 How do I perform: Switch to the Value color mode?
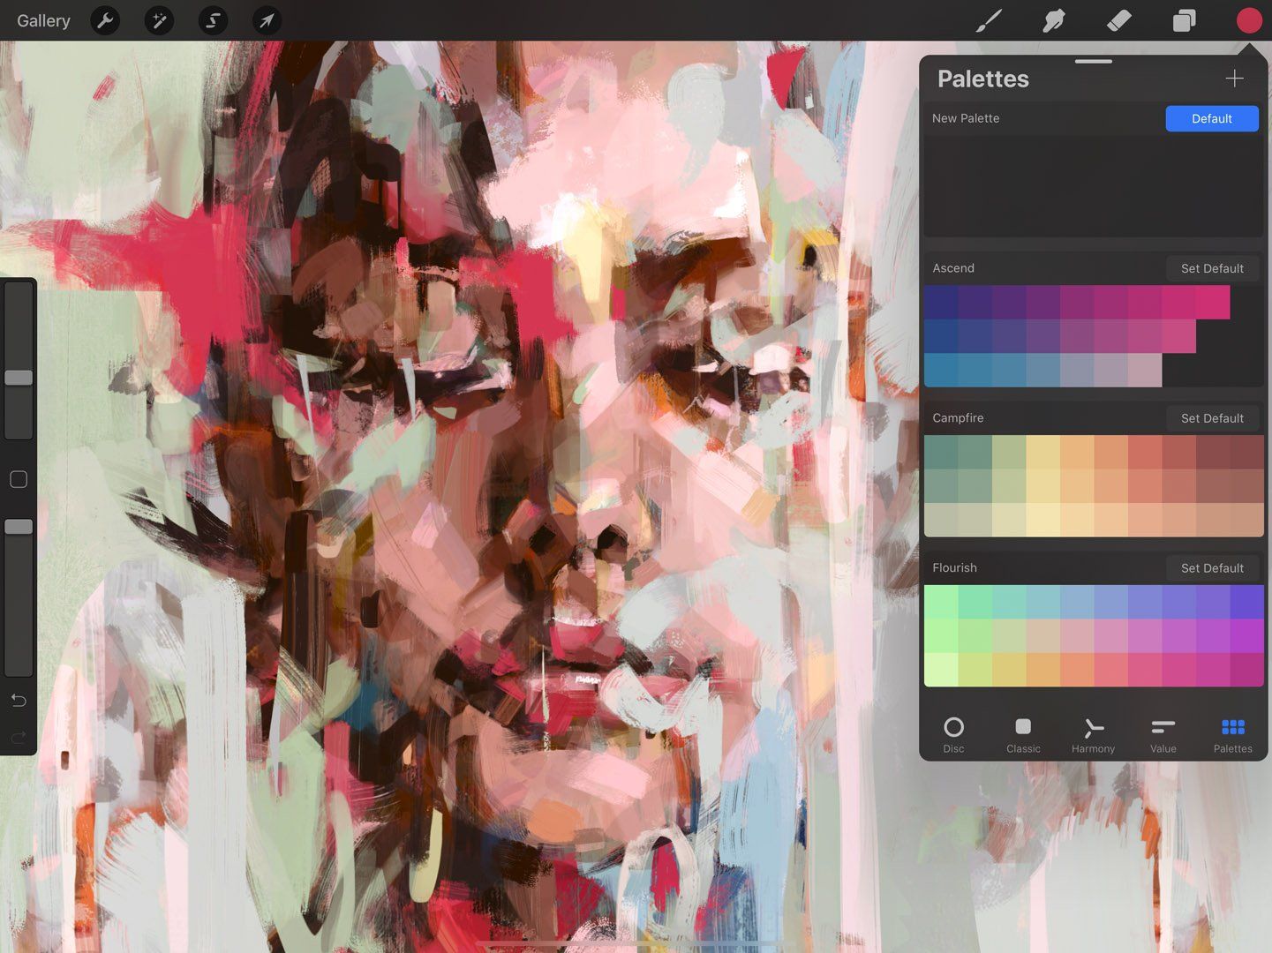[x=1163, y=732]
